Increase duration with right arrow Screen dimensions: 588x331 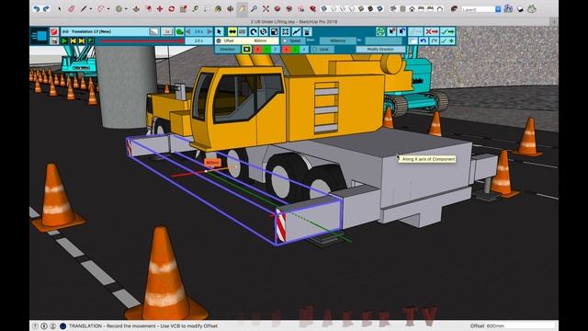click(209, 31)
